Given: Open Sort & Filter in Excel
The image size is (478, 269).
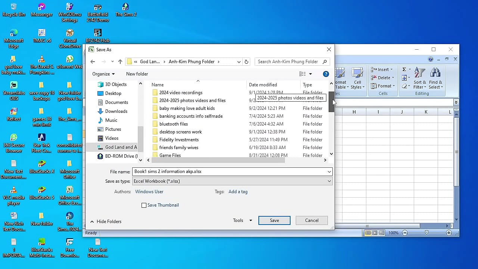Looking at the screenshot, I should [x=420, y=79].
